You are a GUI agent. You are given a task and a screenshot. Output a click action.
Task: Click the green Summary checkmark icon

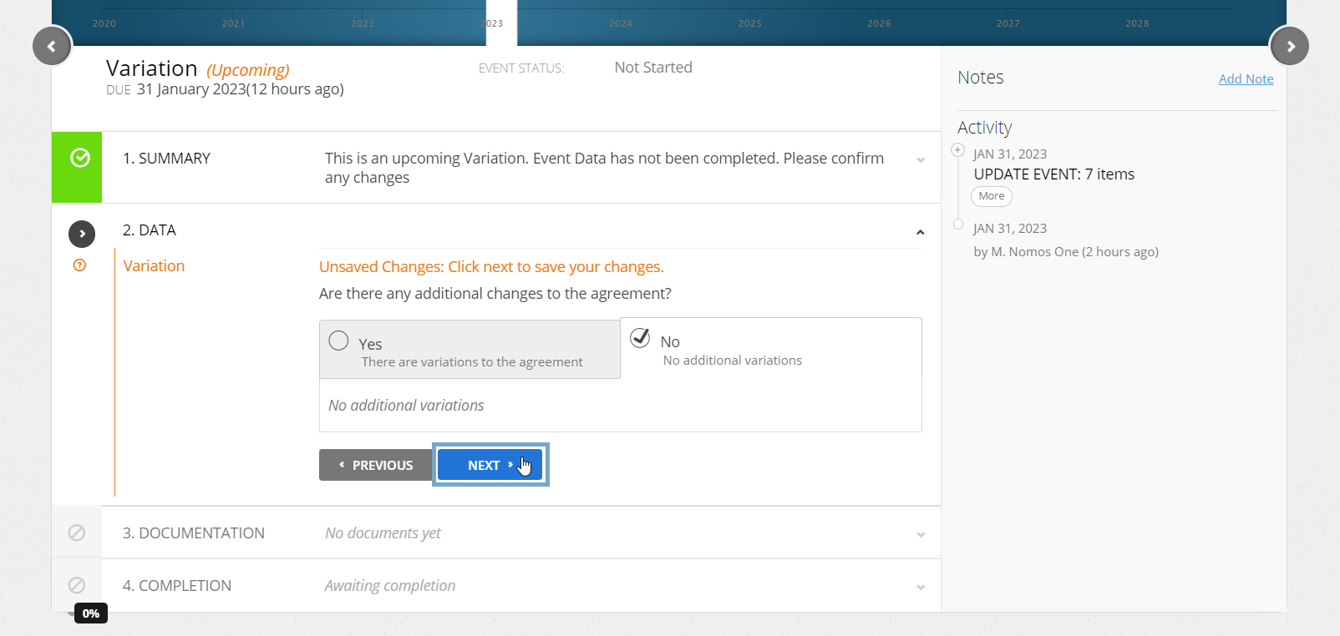[x=80, y=158]
